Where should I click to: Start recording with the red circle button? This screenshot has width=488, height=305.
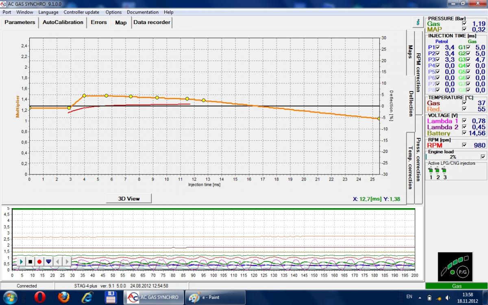[39, 261]
